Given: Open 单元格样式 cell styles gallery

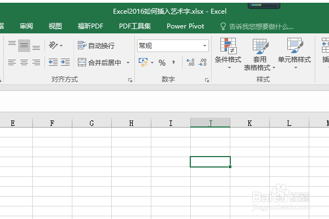Looking at the screenshot, I should (x=294, y=54).
